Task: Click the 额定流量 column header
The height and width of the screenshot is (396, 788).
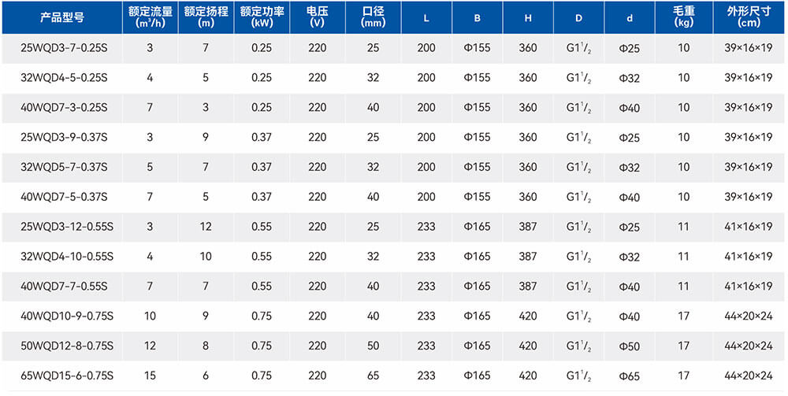Action: (x=150, y=17)
